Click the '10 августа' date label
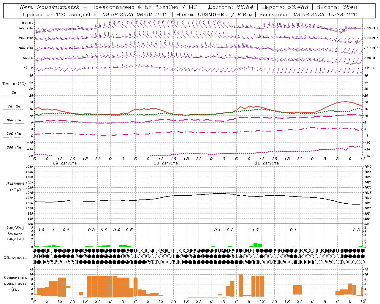 pyautogui.click(x=166, y=163)
